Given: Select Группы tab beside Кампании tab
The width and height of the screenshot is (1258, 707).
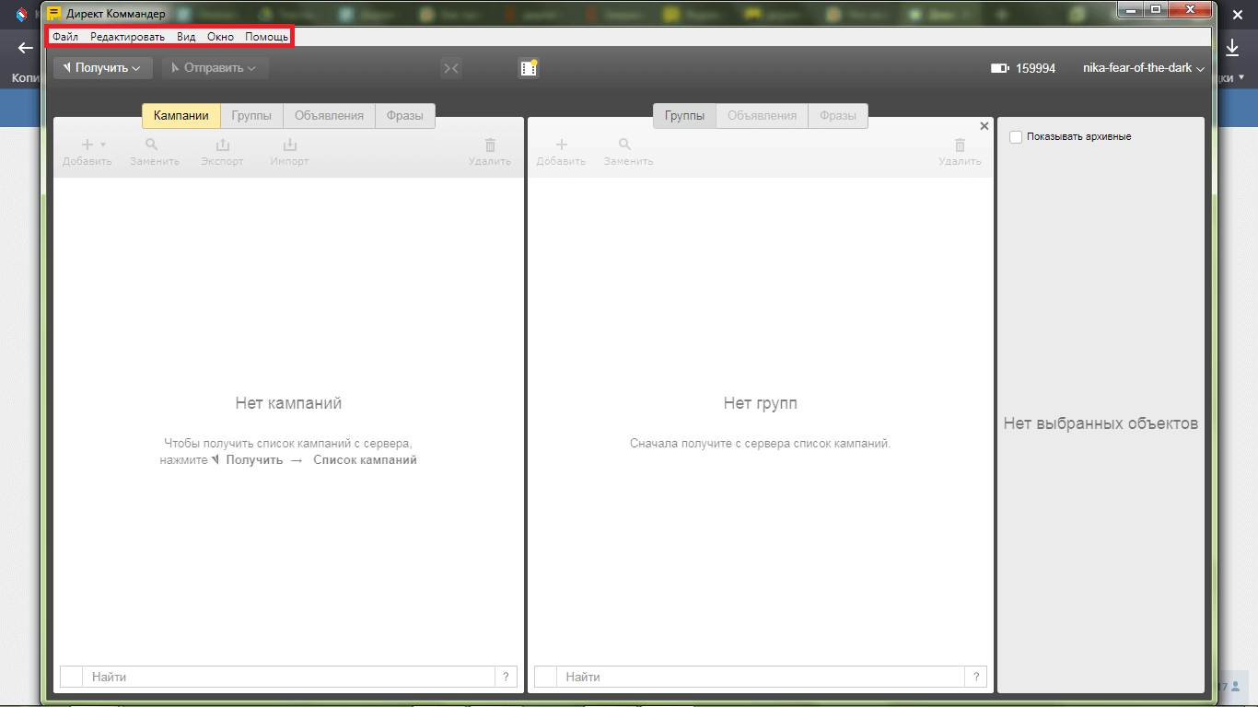Looking at the screenshot, I should (x=251, y=116).
